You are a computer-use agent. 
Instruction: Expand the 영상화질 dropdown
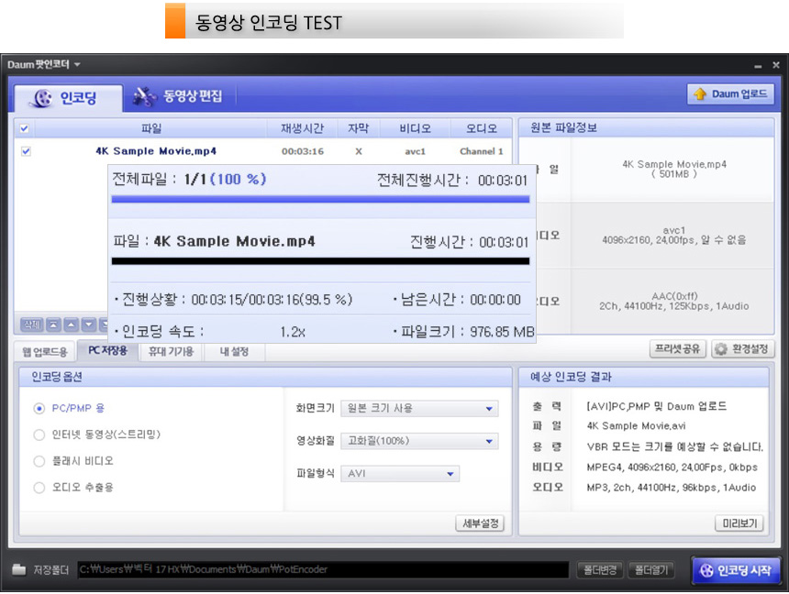[419, 441]
